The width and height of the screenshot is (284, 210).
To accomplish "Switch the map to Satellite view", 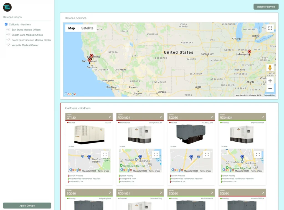I will pos(87,28).
